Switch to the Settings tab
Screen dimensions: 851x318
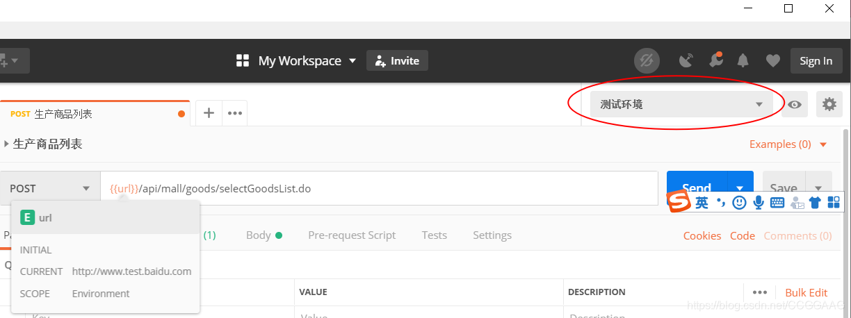coord(492,235)
